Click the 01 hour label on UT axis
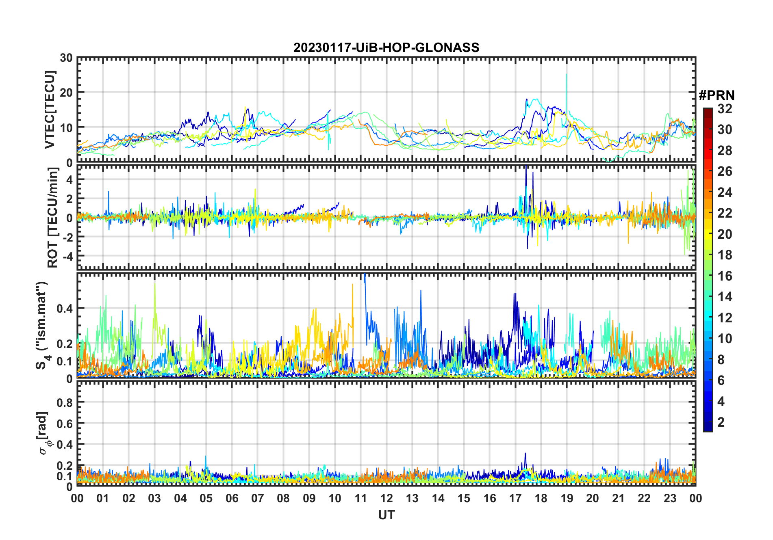Image resolution: width=773 pixels, height=540 pixels. pos(103,498)
